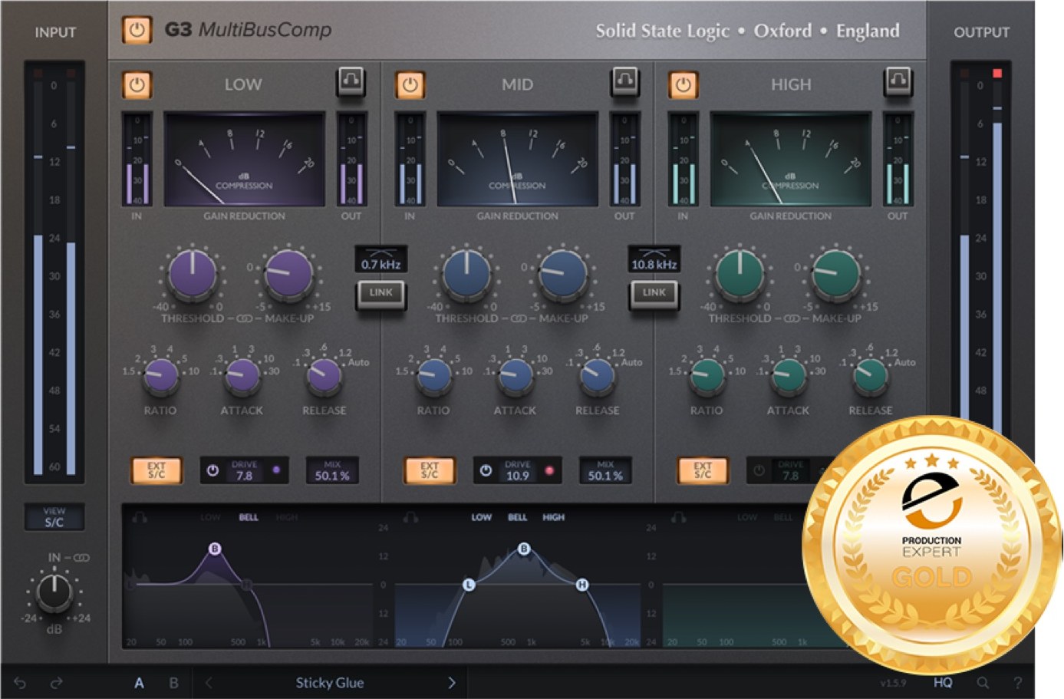
Task: Toggle the LOW band drive power icon
Action: [x=213, y=470]
